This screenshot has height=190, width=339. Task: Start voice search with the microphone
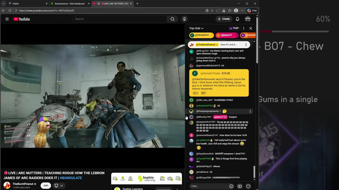pos(185,19)
